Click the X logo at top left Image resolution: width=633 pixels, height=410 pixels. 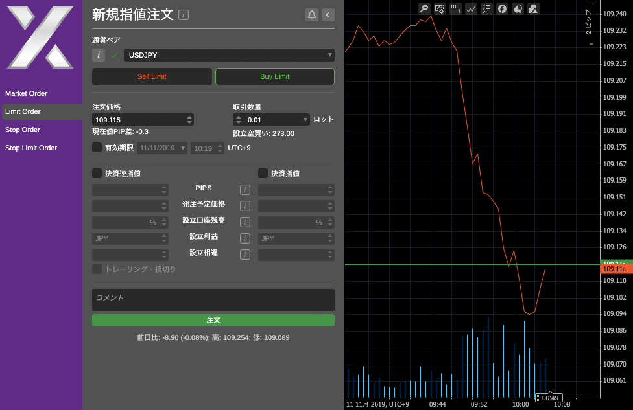pyautogui.click(x=40, y=37)
